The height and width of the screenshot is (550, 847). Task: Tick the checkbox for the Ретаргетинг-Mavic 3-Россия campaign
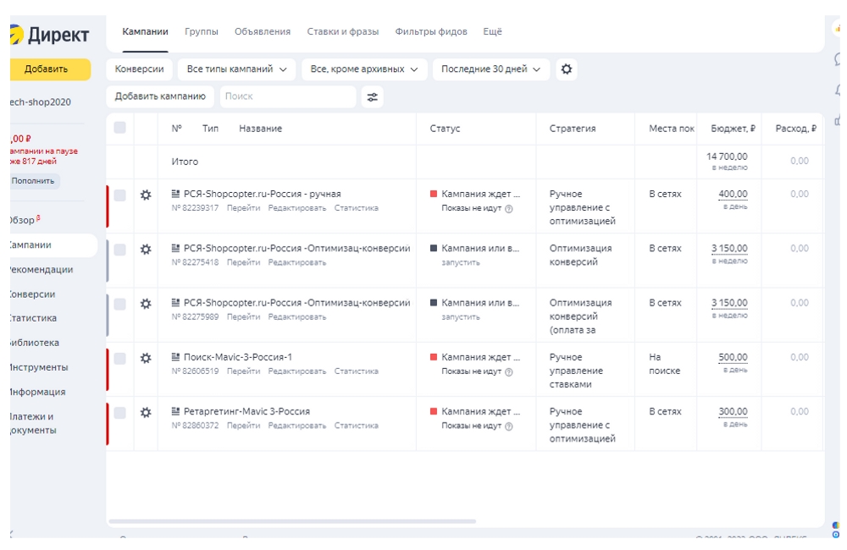[119, 412]
